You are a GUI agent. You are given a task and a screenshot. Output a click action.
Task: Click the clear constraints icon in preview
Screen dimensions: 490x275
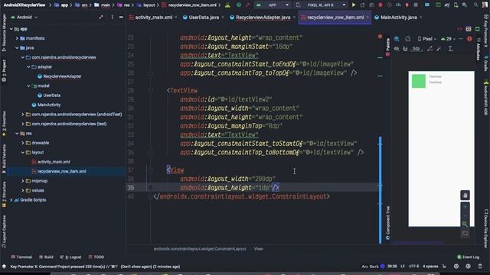(430, 49)
